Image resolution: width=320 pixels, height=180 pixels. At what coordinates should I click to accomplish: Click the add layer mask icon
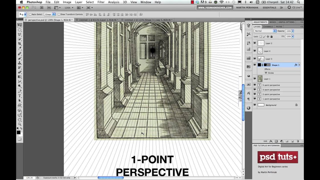(276, 141)
